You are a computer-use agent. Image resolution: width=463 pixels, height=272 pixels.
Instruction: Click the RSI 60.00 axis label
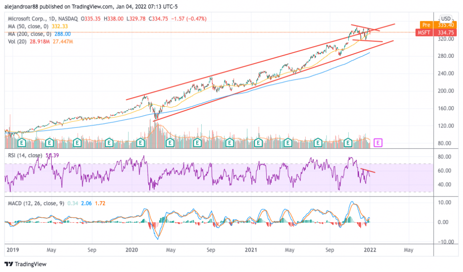click(444, 170)
